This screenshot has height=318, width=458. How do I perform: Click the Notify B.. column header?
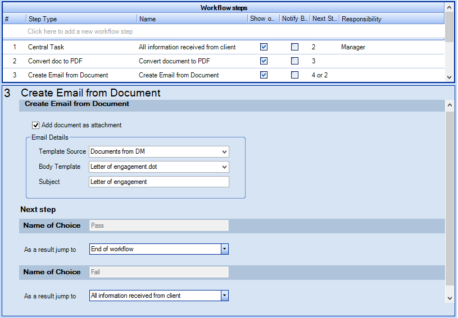[295, 19]
